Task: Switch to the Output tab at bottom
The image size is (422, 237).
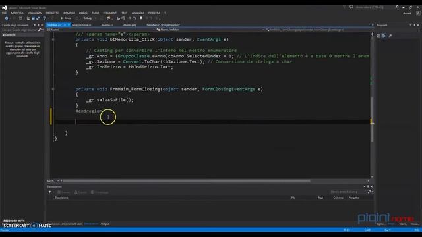Action: tap(105, 224)
